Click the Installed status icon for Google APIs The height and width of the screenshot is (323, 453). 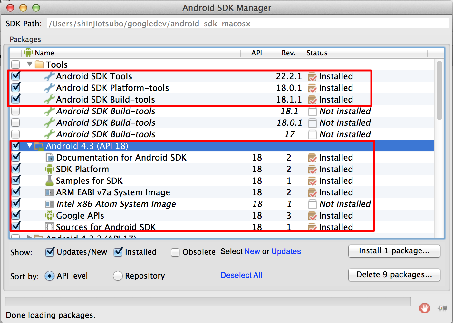(x=312, y=216)
